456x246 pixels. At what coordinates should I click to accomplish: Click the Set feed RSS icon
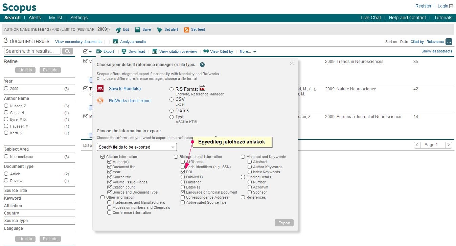pos(186,30)
